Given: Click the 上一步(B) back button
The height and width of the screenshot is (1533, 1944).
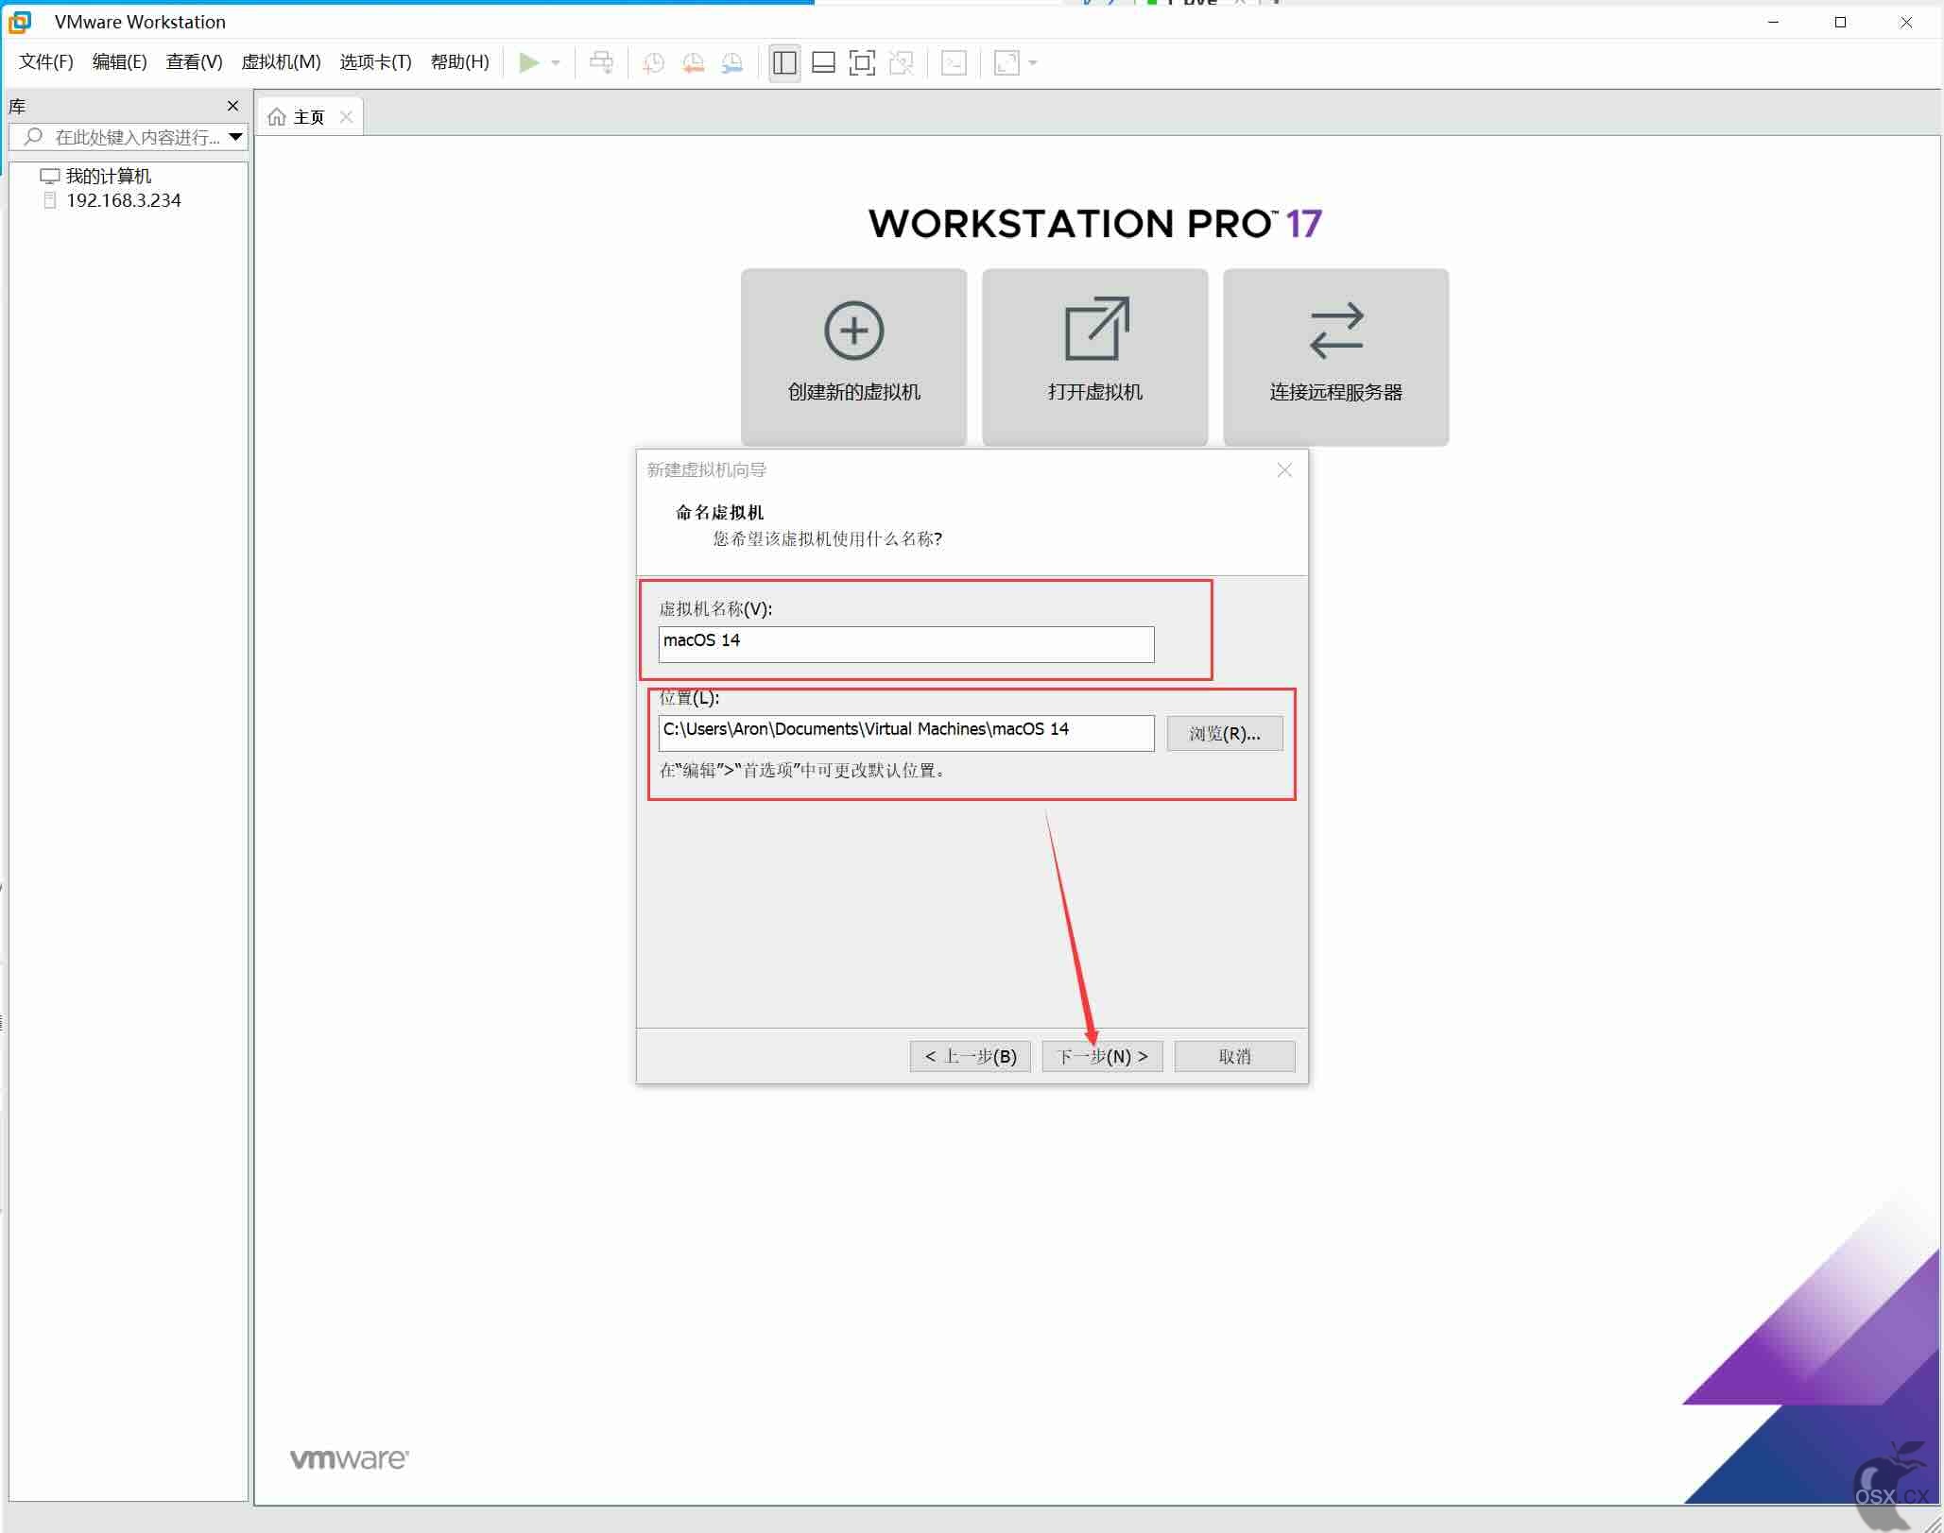Looking at the screenshot, I should (971, 1056).
